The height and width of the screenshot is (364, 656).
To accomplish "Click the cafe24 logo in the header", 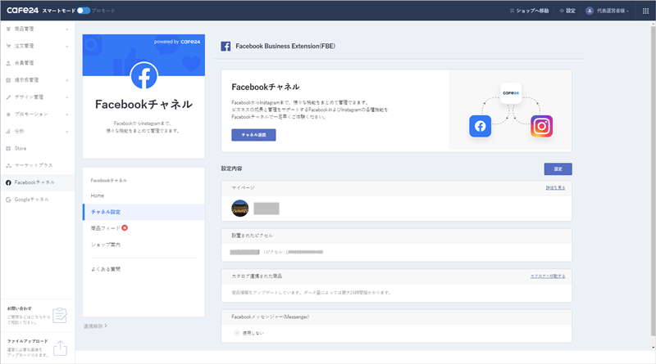I will tap(23, 11).
